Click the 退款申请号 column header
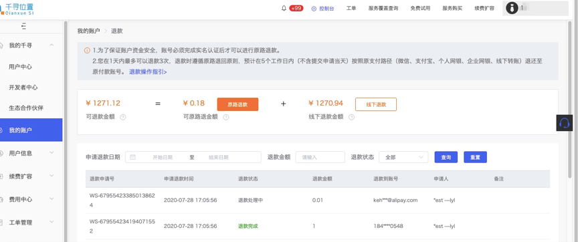The height and width of the screenshot is (242, 578). [102, 178]
